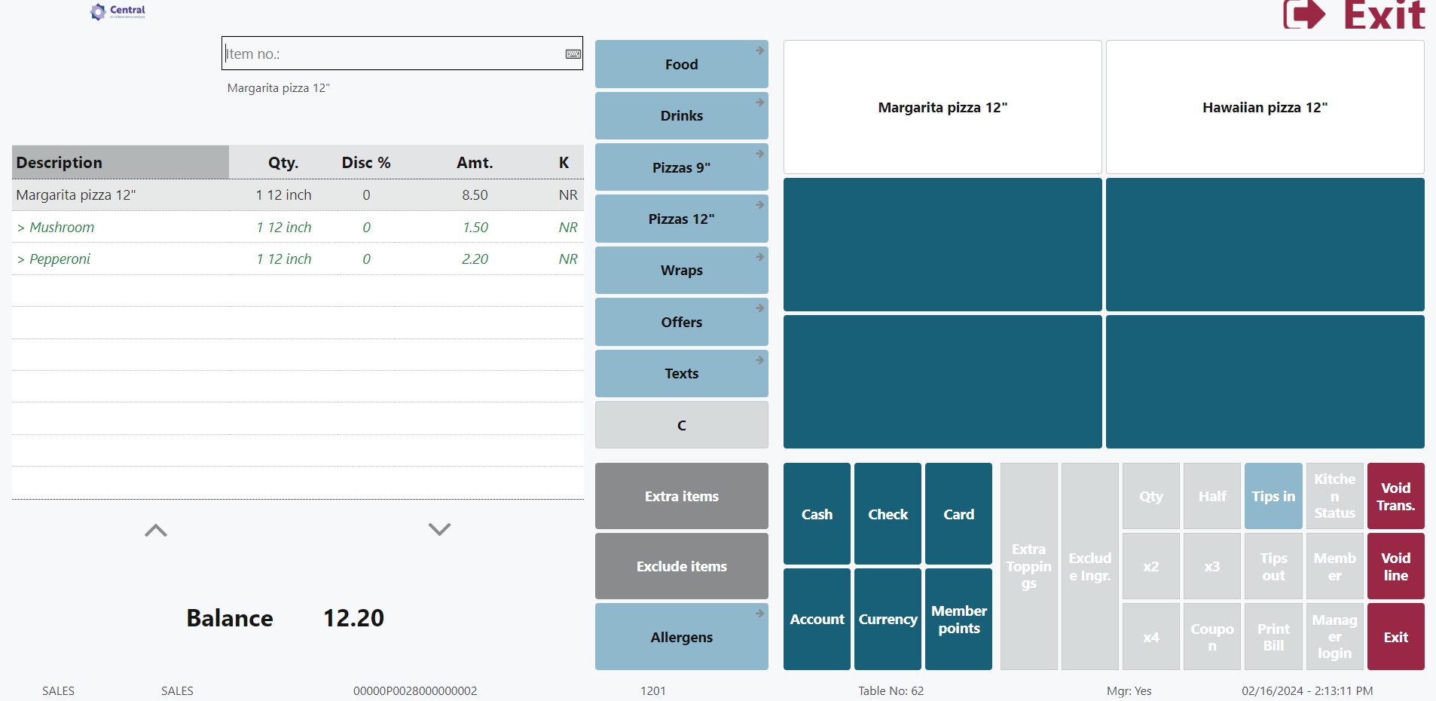The height and width of the screenshot is (701, 1436).
Task: Click the Exit icon at top right
Action: coord(1304,15)
